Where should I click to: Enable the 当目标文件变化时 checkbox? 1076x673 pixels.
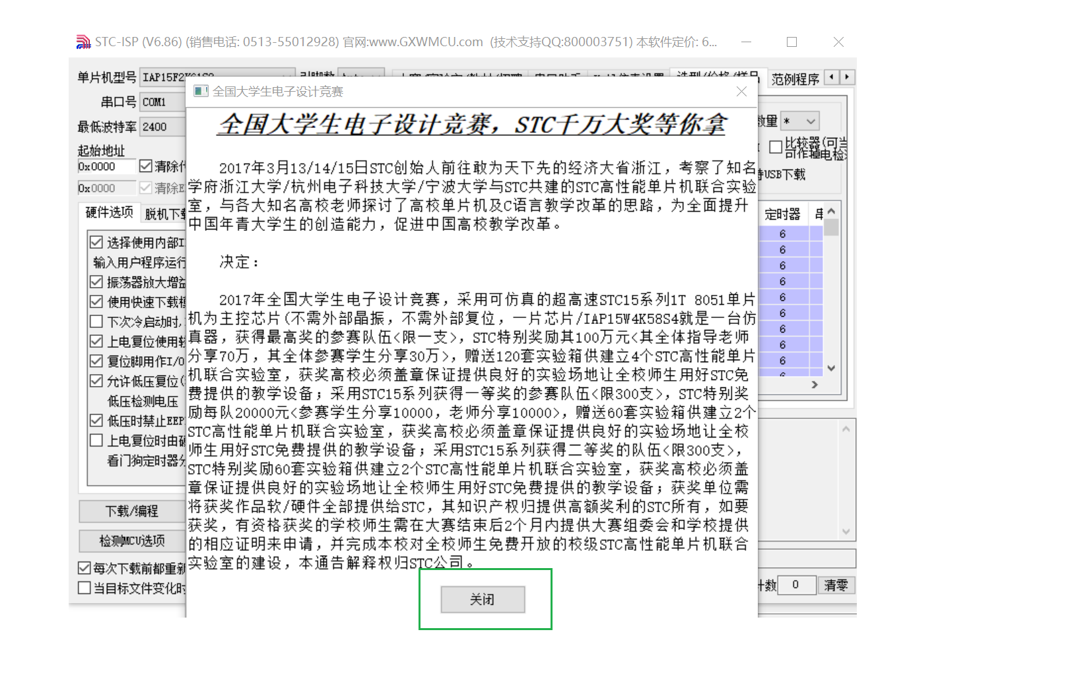coord(84,587)
